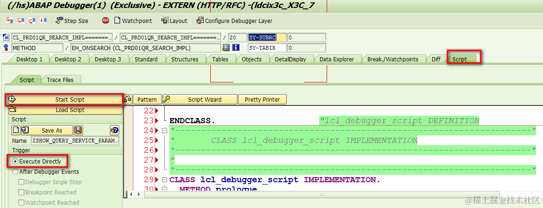Click the editor horizontal scrollbar left arrow

click(x=131, y=194)
